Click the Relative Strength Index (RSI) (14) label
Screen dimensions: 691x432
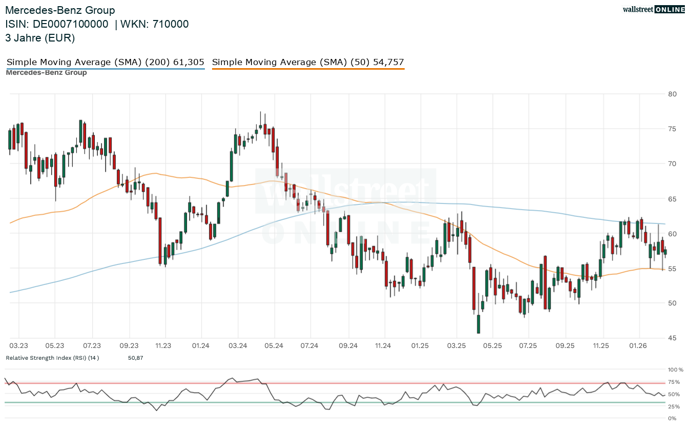point(52,358)
